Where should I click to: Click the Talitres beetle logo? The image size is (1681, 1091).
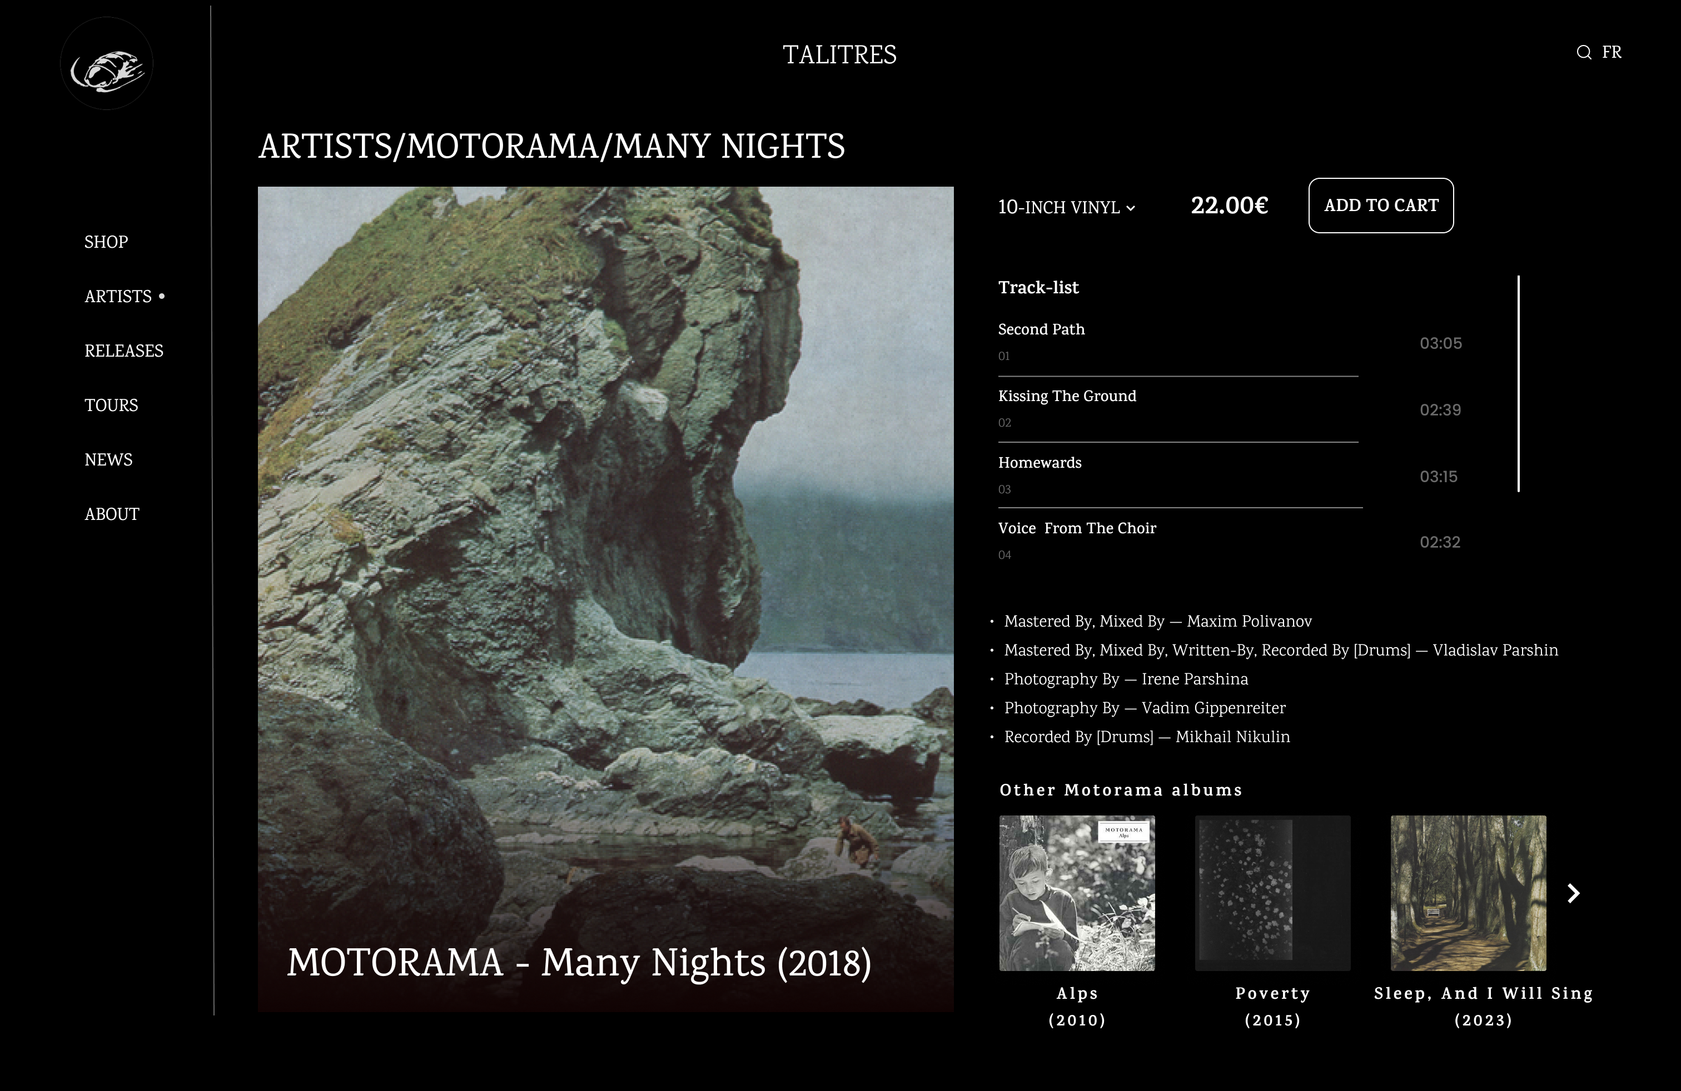pos(107,63)
